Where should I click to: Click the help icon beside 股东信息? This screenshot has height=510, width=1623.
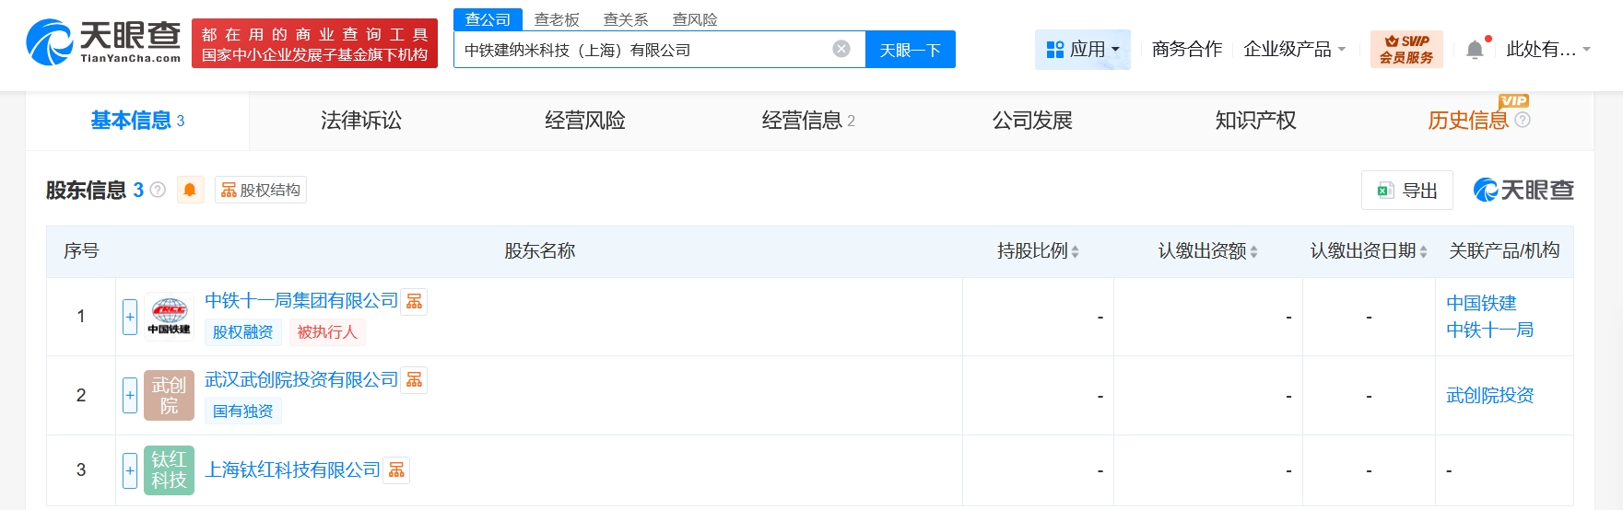pyautogui.click(x=158, y=190)
